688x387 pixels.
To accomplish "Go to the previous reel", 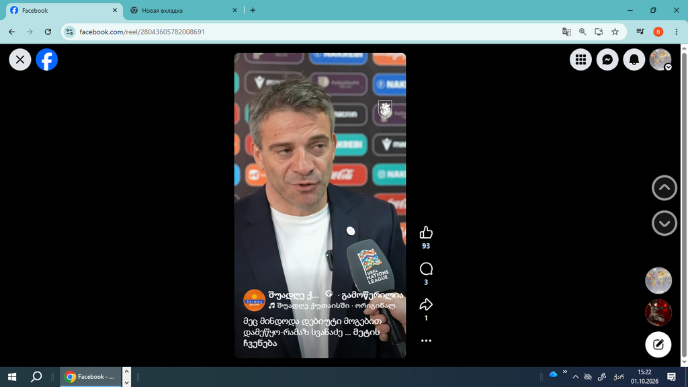I will [x=664, y=188].
